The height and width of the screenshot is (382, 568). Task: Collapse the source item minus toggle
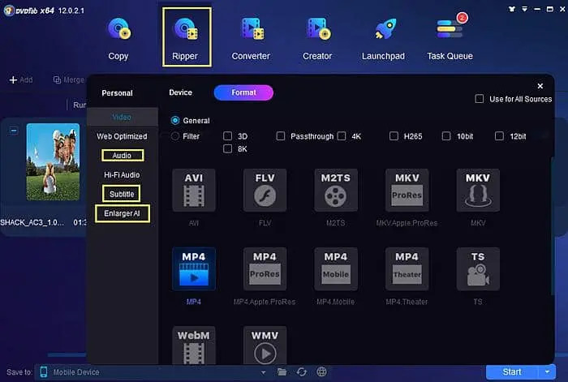point(14,131)
